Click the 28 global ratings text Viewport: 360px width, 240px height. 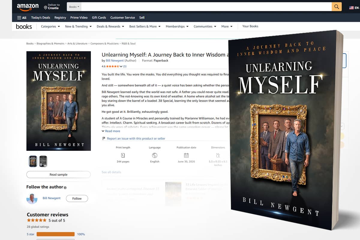(38, 227)
